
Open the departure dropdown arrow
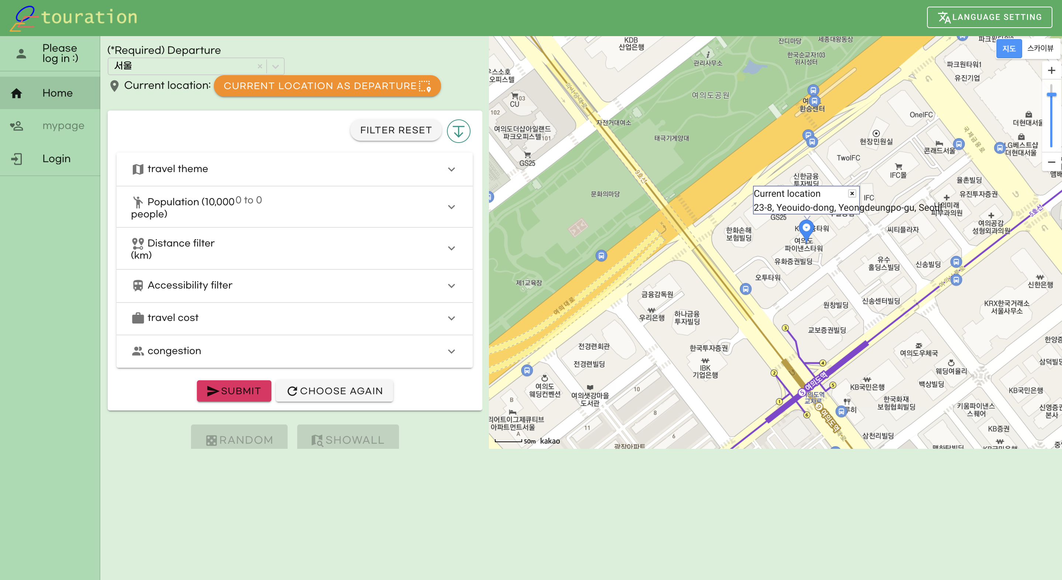tap(275, 66)
